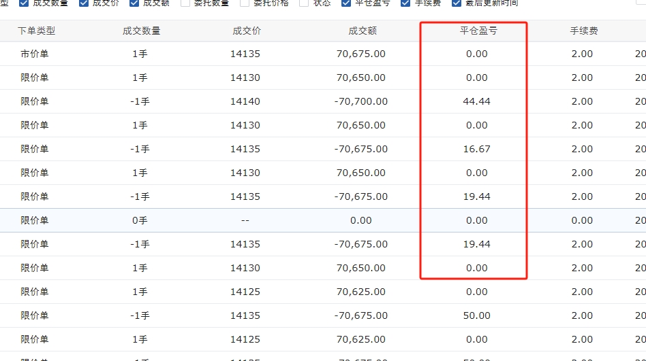Select the 0.00 amount in the 0手 row
This screenshot has height=361, width=646.
361,221
